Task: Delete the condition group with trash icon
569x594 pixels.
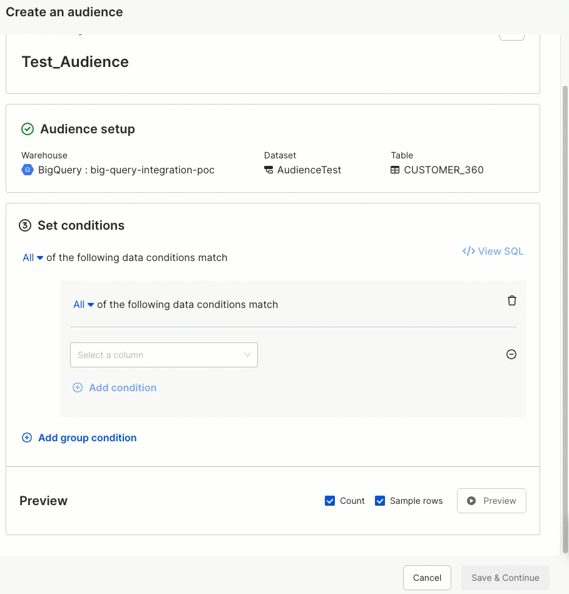Action: pyautogui.click(x=512, y=300)
